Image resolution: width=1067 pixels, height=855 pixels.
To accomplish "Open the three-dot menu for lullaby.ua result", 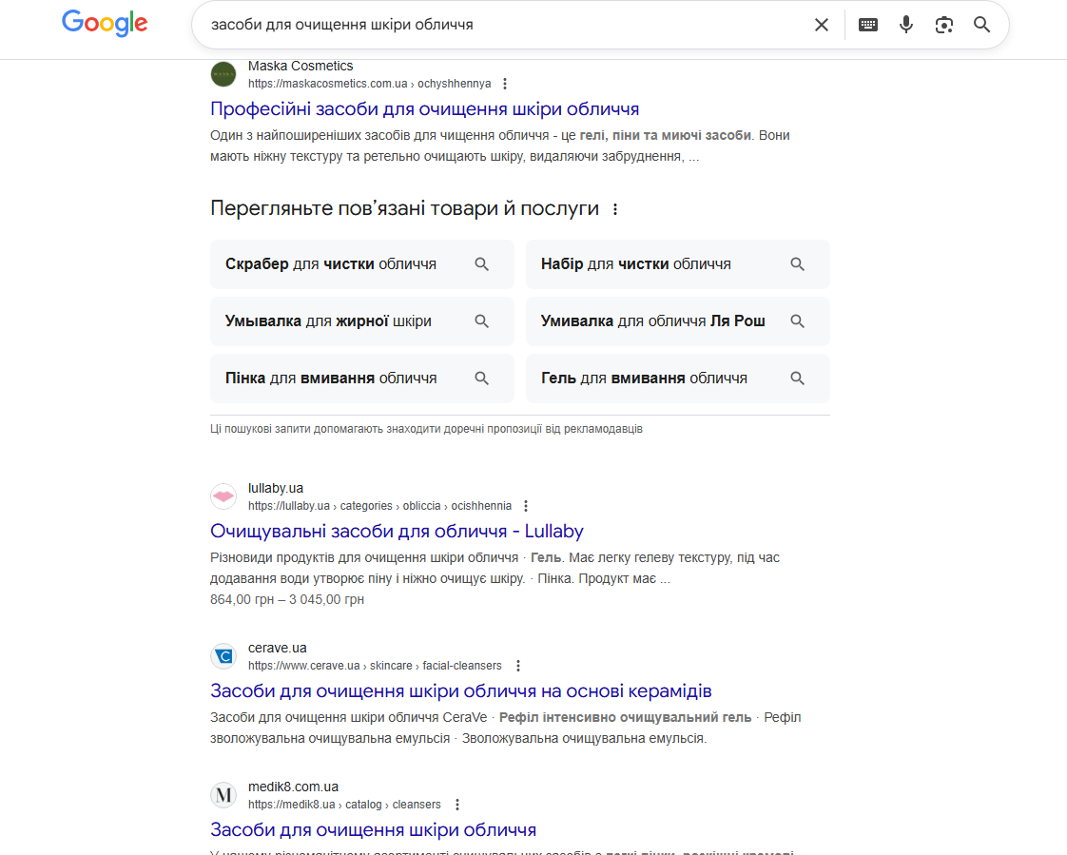I will pyautogui.click(x=525, y=506).
